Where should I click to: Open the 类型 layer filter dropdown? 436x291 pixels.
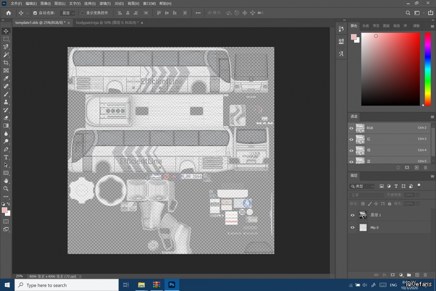click(362, 186)
